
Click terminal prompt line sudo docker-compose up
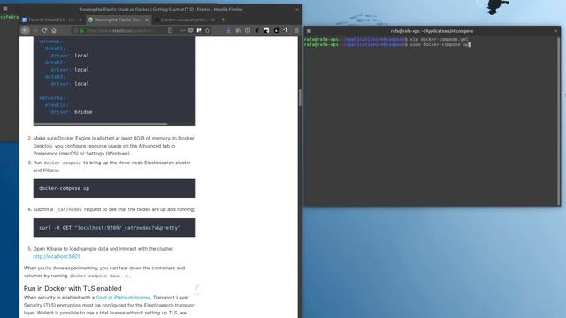tap(387, 45)
